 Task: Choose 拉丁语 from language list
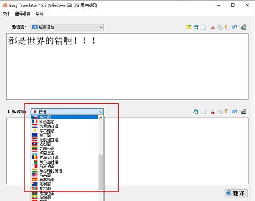(65, 135)
